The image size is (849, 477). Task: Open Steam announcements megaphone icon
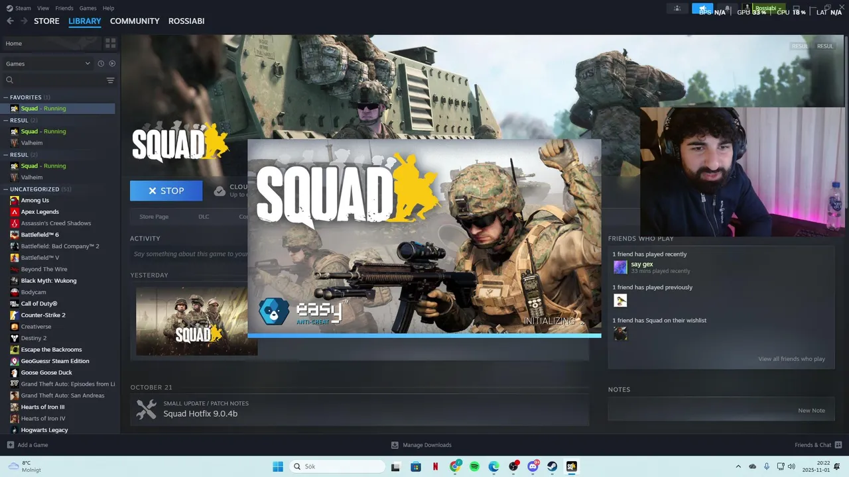(702, 9)
